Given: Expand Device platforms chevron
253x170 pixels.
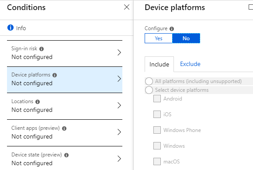Looking at the screenshot, I should coord(119,79).
